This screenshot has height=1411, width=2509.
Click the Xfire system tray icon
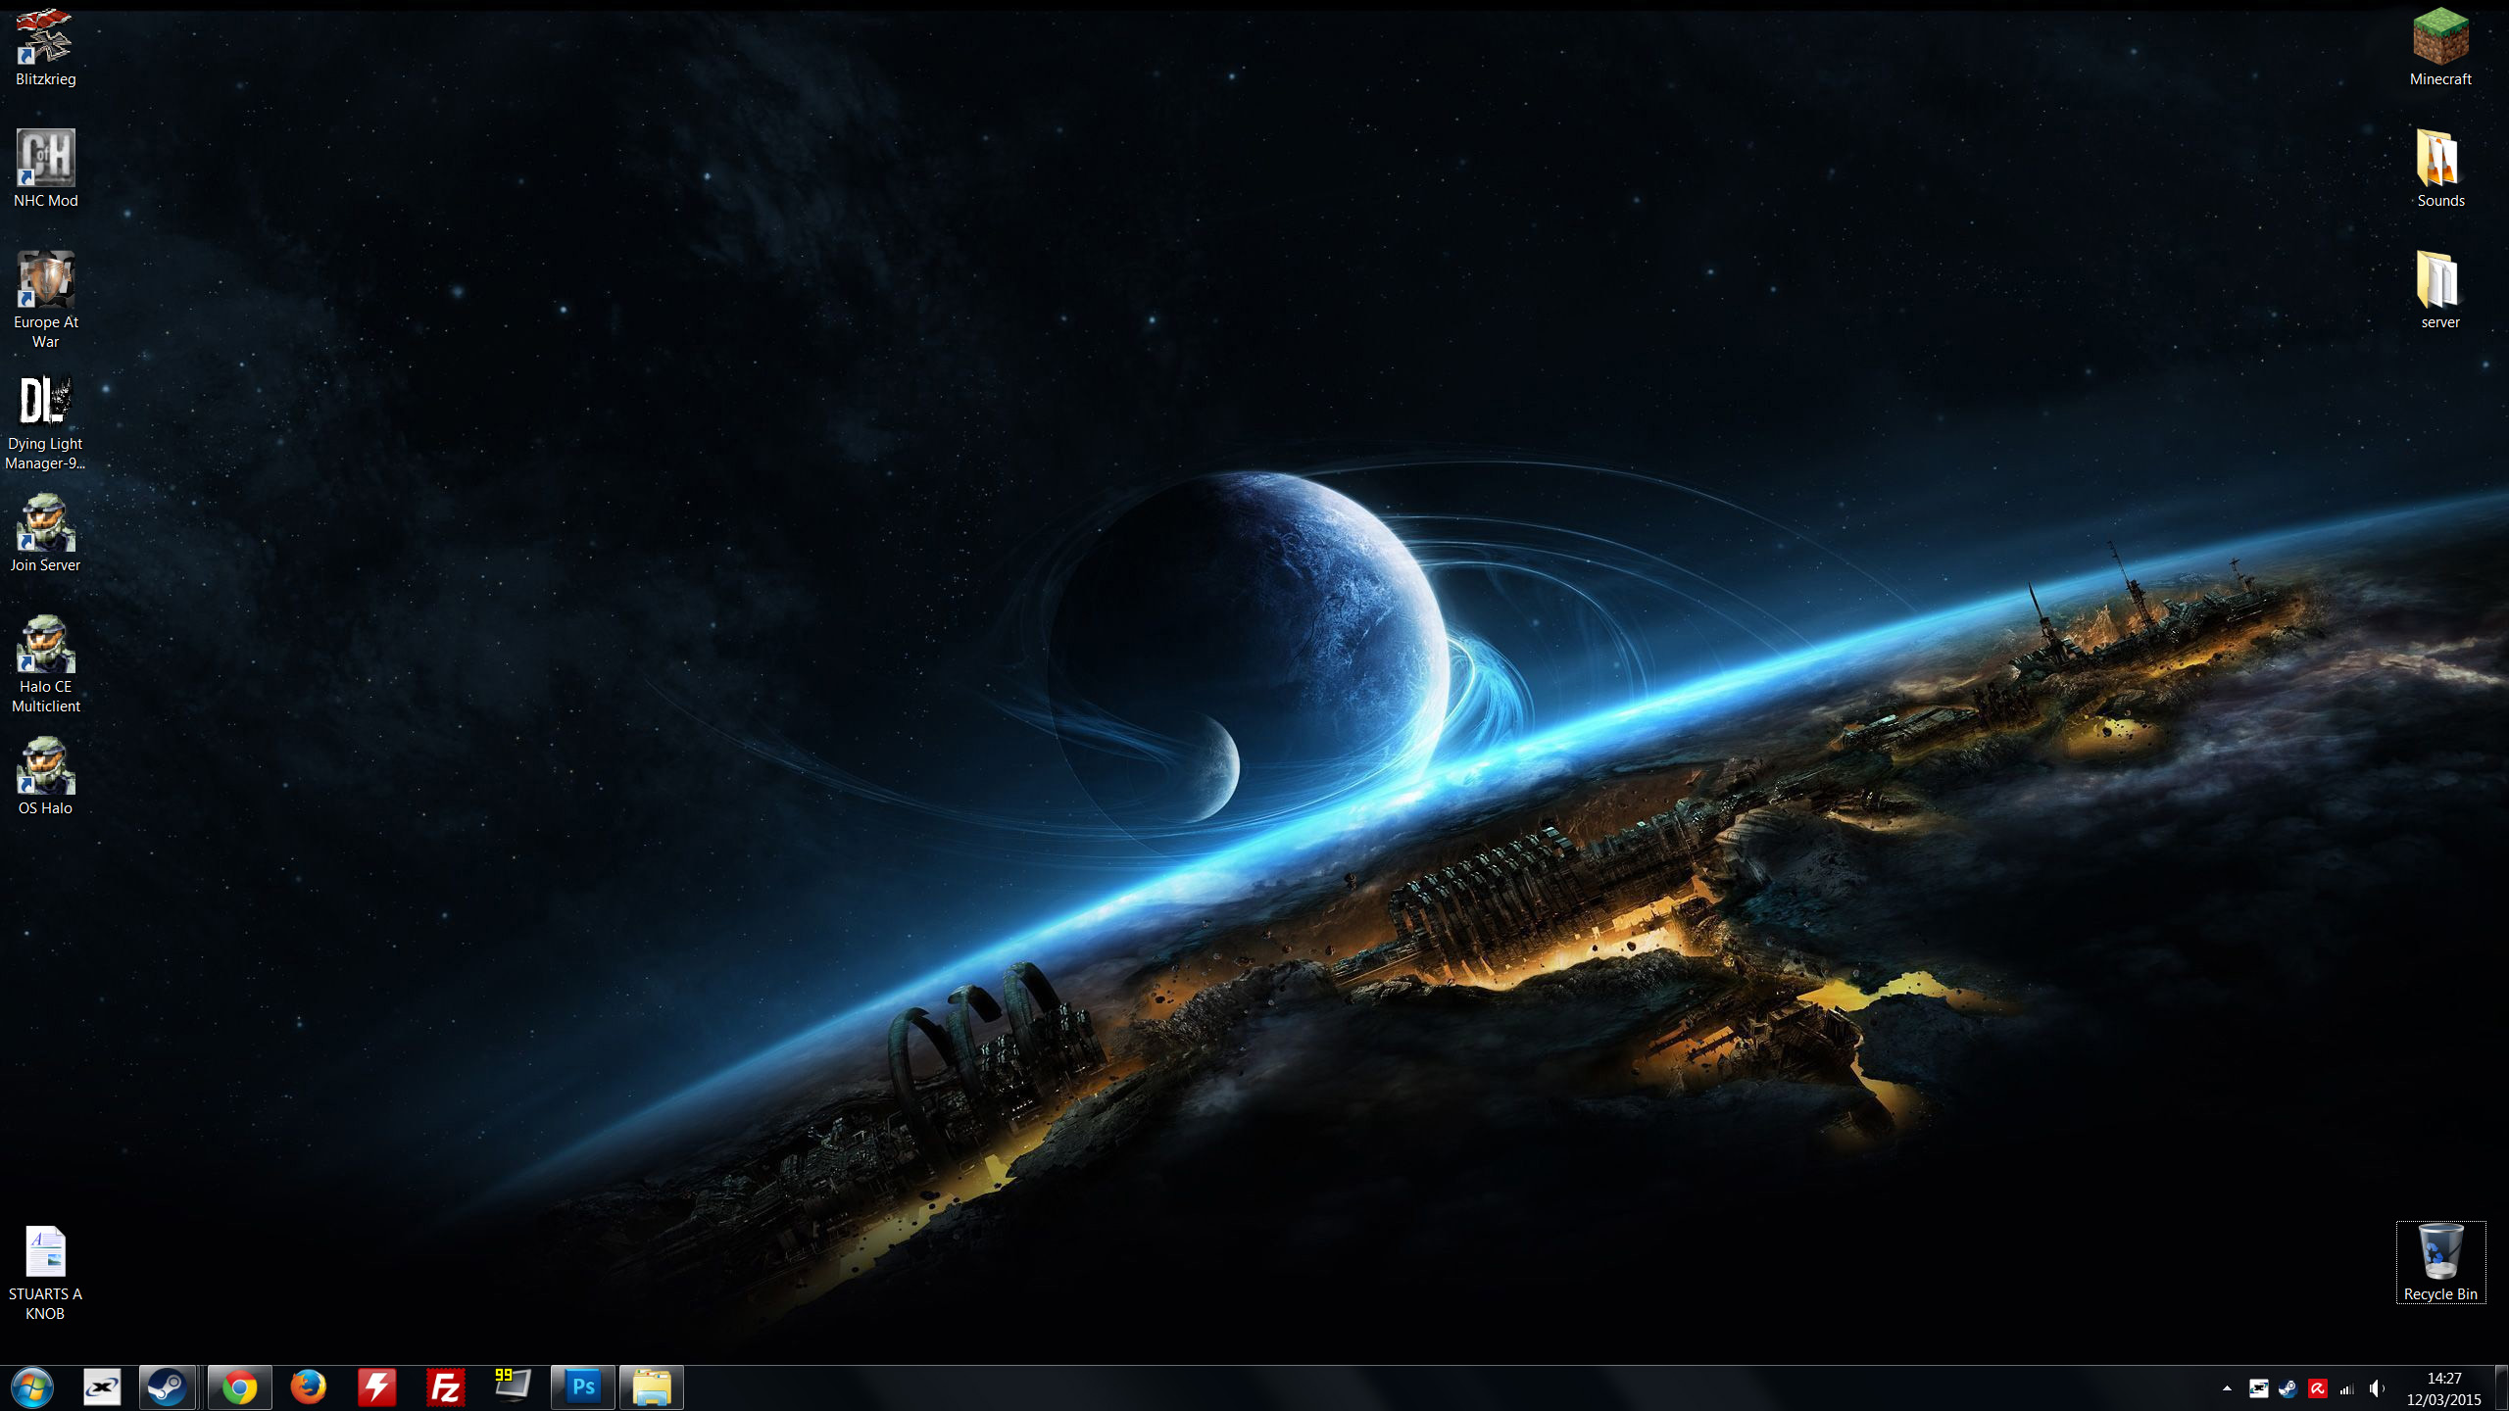tap(2259, 1388)
